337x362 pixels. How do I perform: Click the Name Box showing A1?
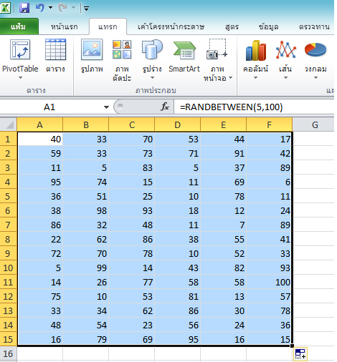[49, 107]
